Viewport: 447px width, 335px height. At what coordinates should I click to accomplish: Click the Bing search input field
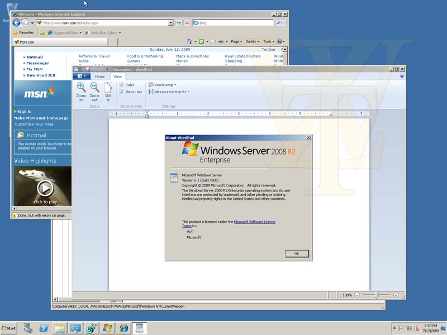click(x=236, y=23)
